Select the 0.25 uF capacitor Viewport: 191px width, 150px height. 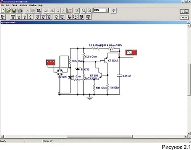(119, 76)
